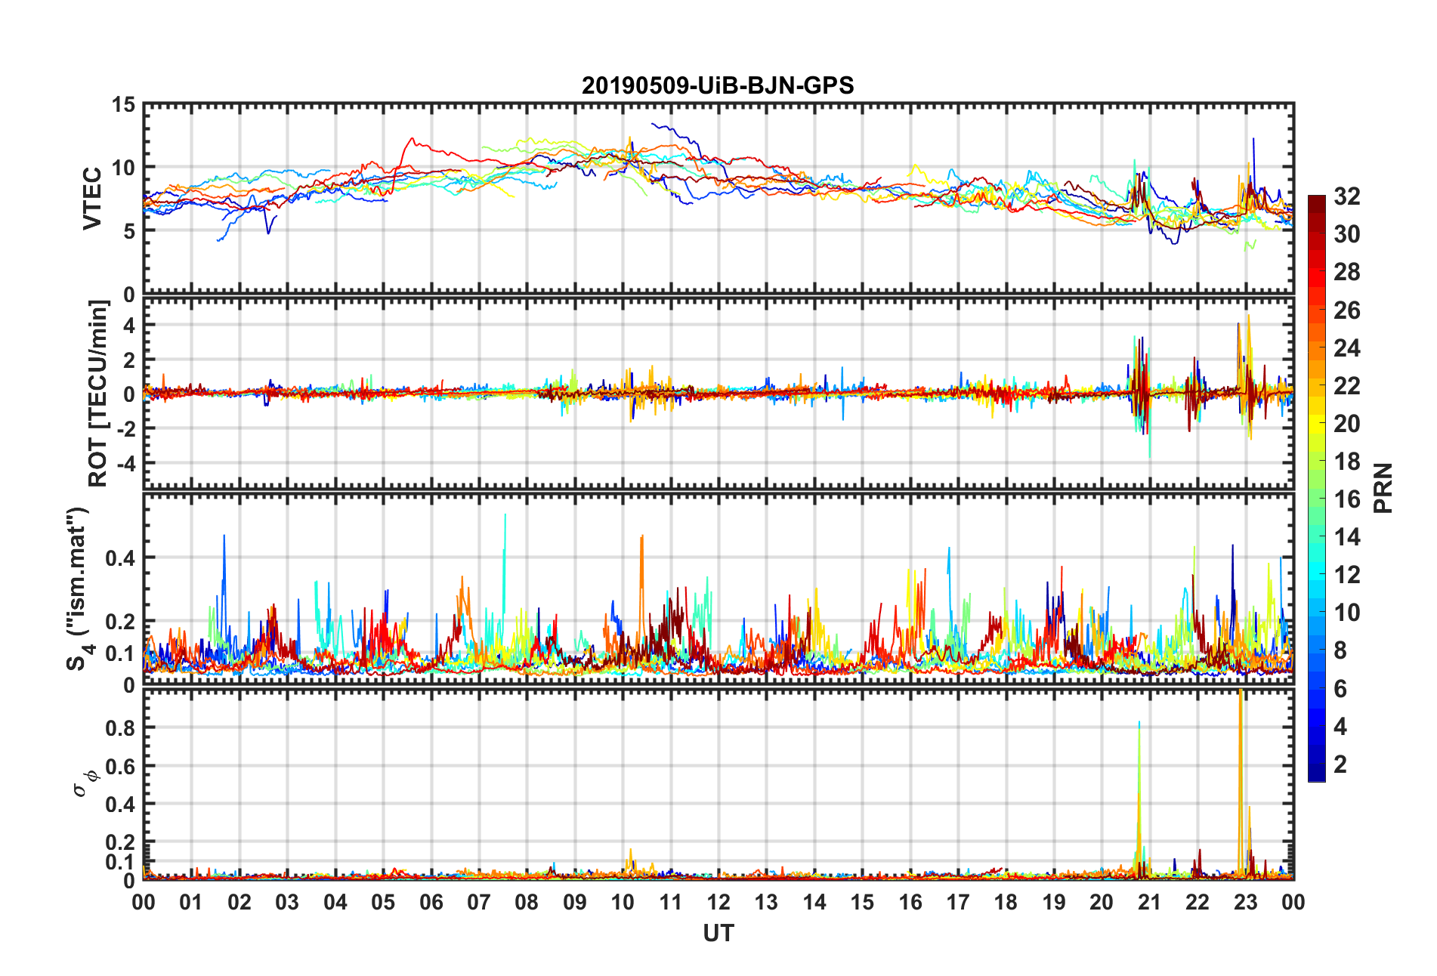Click the sigma-phi axis tick label 0.6
The width and height of the screenshot is (1437, 976).
coord(120,766)
